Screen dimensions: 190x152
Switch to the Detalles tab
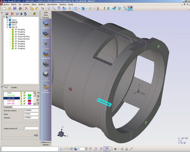(14, 87)
